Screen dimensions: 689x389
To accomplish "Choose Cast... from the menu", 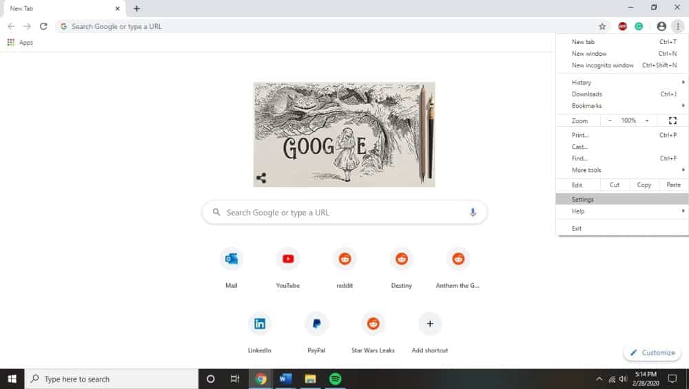I will pyautogui.click(x=622, y=147).
